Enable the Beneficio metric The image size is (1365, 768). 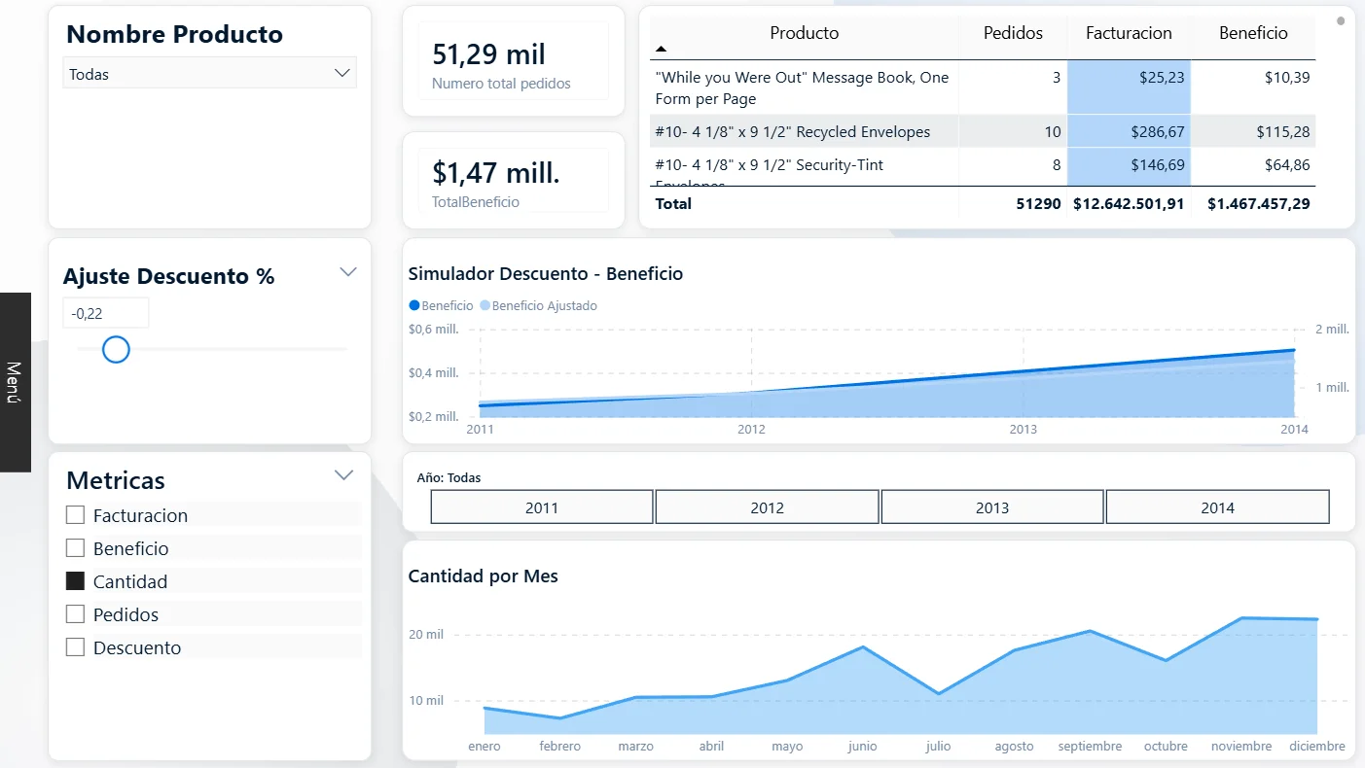[75, 548]
